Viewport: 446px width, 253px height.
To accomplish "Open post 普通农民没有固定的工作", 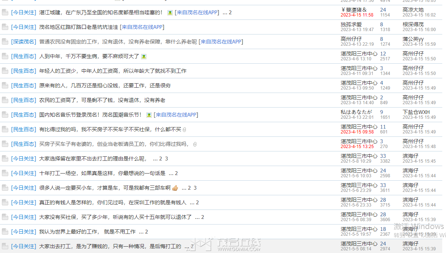I will pos(118,42).
